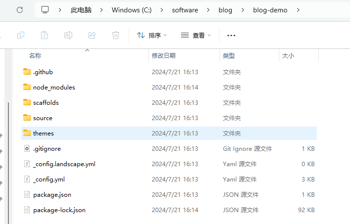Click the share icon in toolbar

pyautogui.click(x=92, y=35)
